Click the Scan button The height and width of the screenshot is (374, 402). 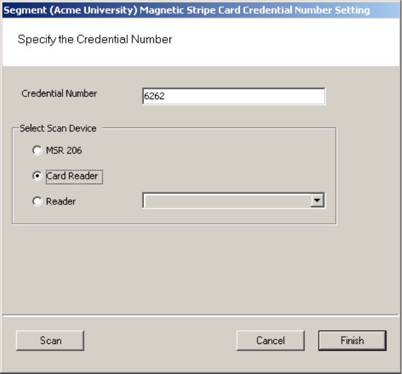tap(50, 341)
